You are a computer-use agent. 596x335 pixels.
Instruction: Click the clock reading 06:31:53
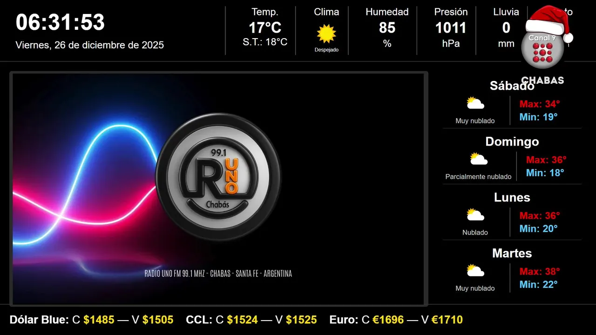point(60,22)
